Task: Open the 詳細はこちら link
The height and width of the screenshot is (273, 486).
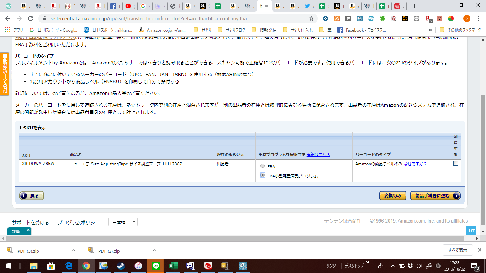Action: pyautogui.click(x=318, y=155)
